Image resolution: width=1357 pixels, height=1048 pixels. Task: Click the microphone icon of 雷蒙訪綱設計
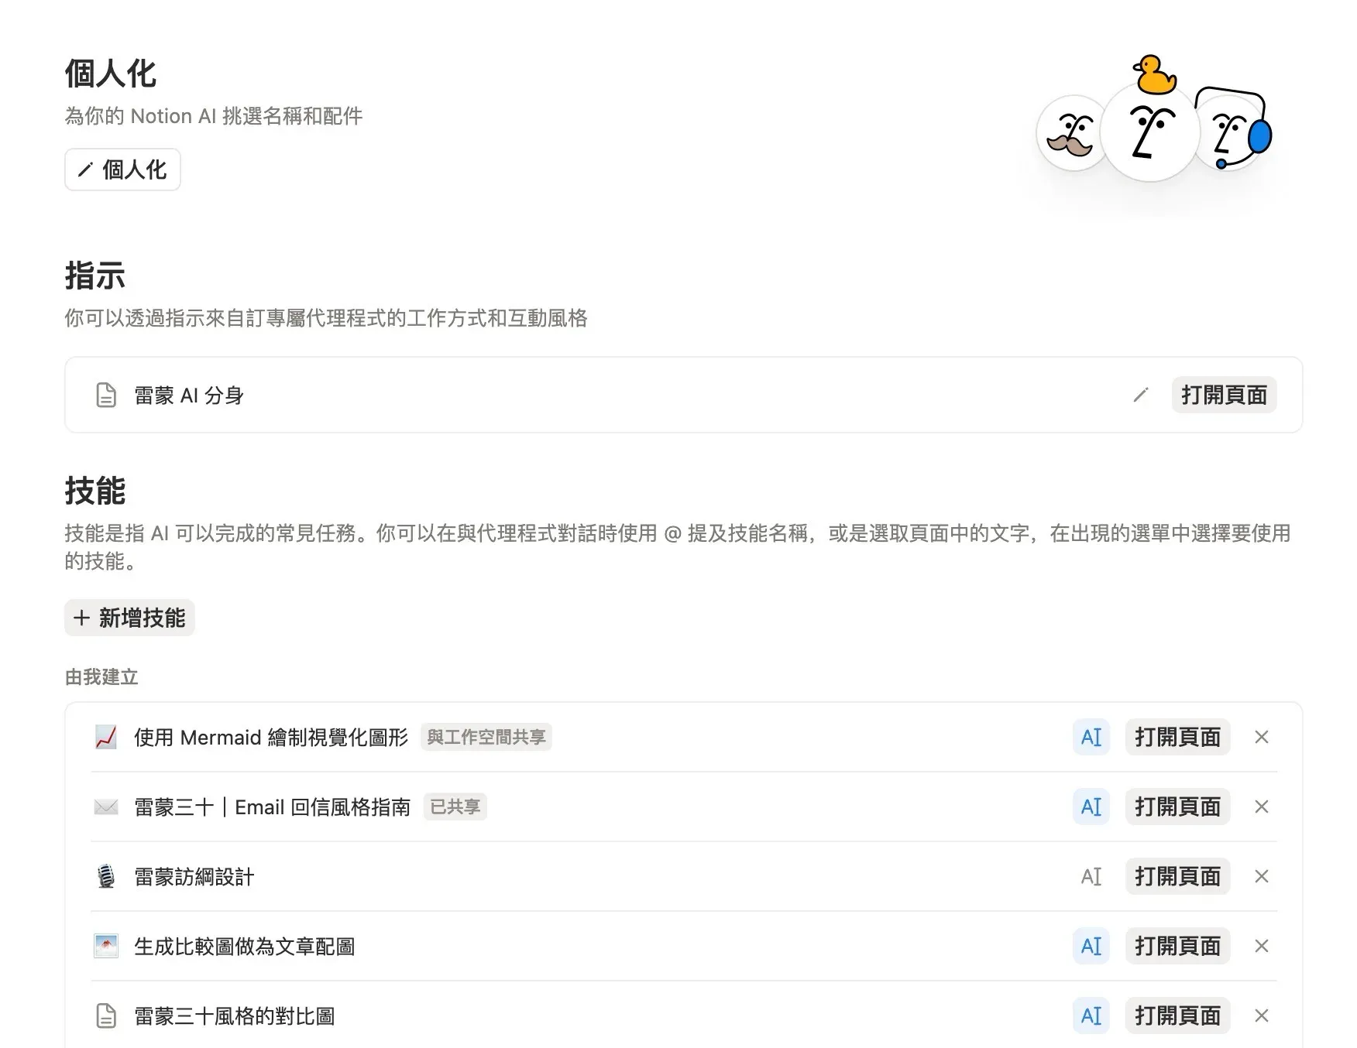tap(106, 877)
